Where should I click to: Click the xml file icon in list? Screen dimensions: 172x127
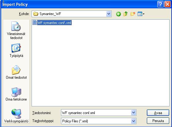35,22
